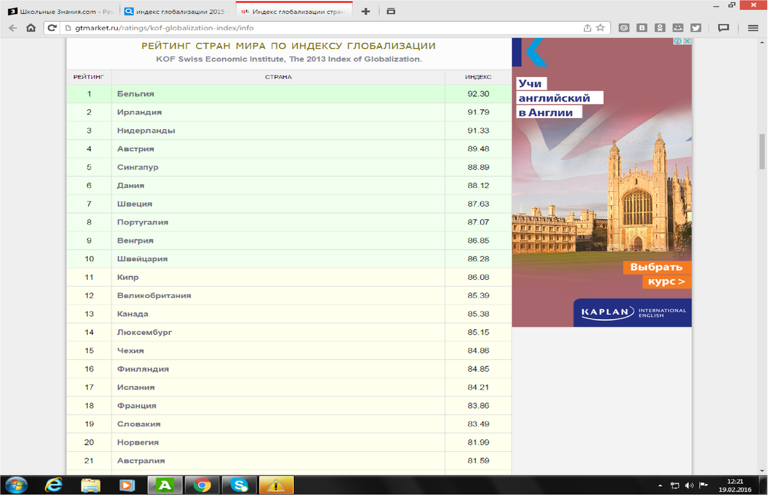Close the Kaplan ad with X icon
Screen dimensions: 770x498
click(x=687, y=41)
